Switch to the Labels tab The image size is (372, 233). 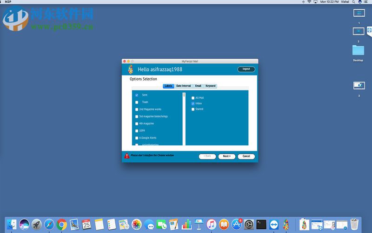tap(168, 86)
